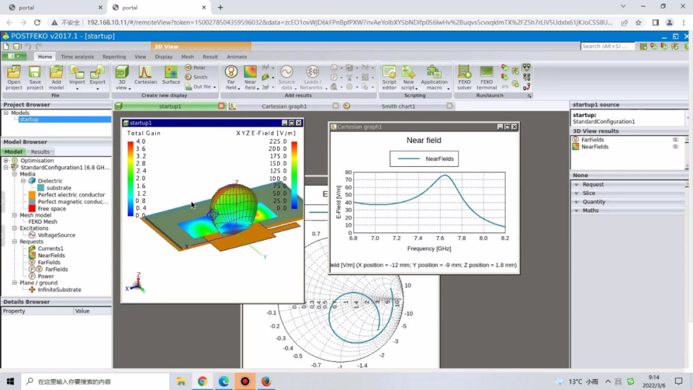The width and height of the screenshot is (693, 390).
Task: Expand the Quantity section
Action: tap(576, 202)
